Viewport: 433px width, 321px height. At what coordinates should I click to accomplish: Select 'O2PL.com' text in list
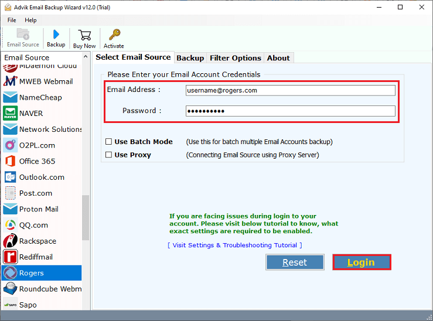click(37, 145)
